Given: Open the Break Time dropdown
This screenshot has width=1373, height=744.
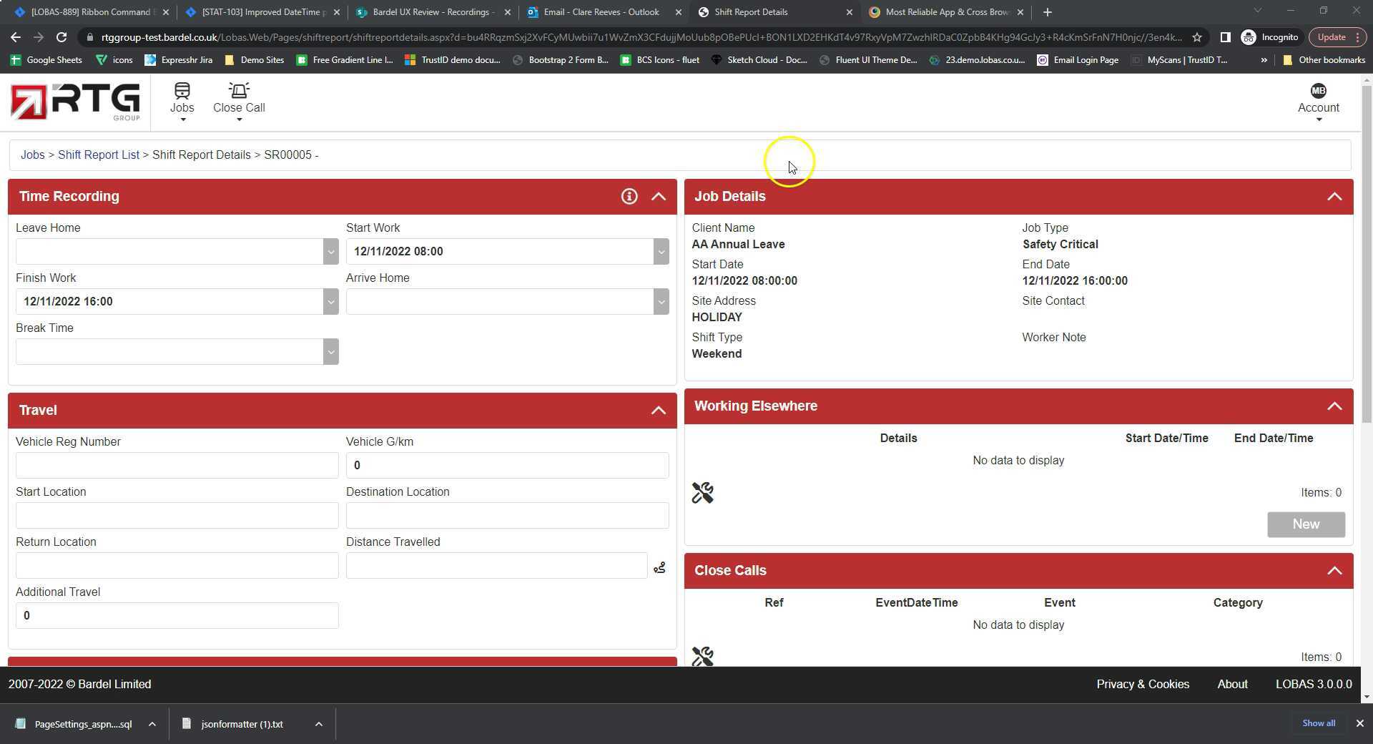Looking at the screenshot, I should (330, 352).
